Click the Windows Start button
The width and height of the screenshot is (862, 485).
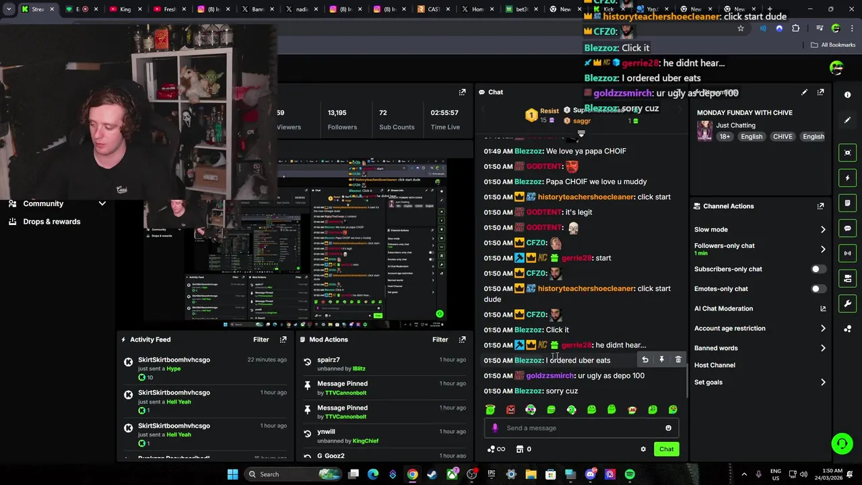[x=232, y=474]
